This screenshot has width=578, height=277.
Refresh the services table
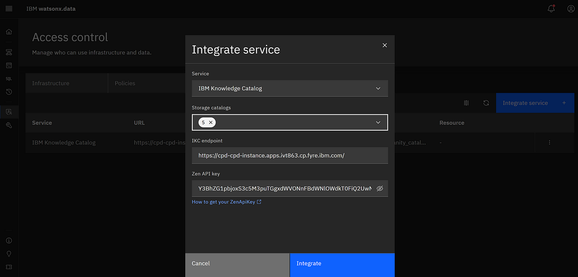(486, 103)
